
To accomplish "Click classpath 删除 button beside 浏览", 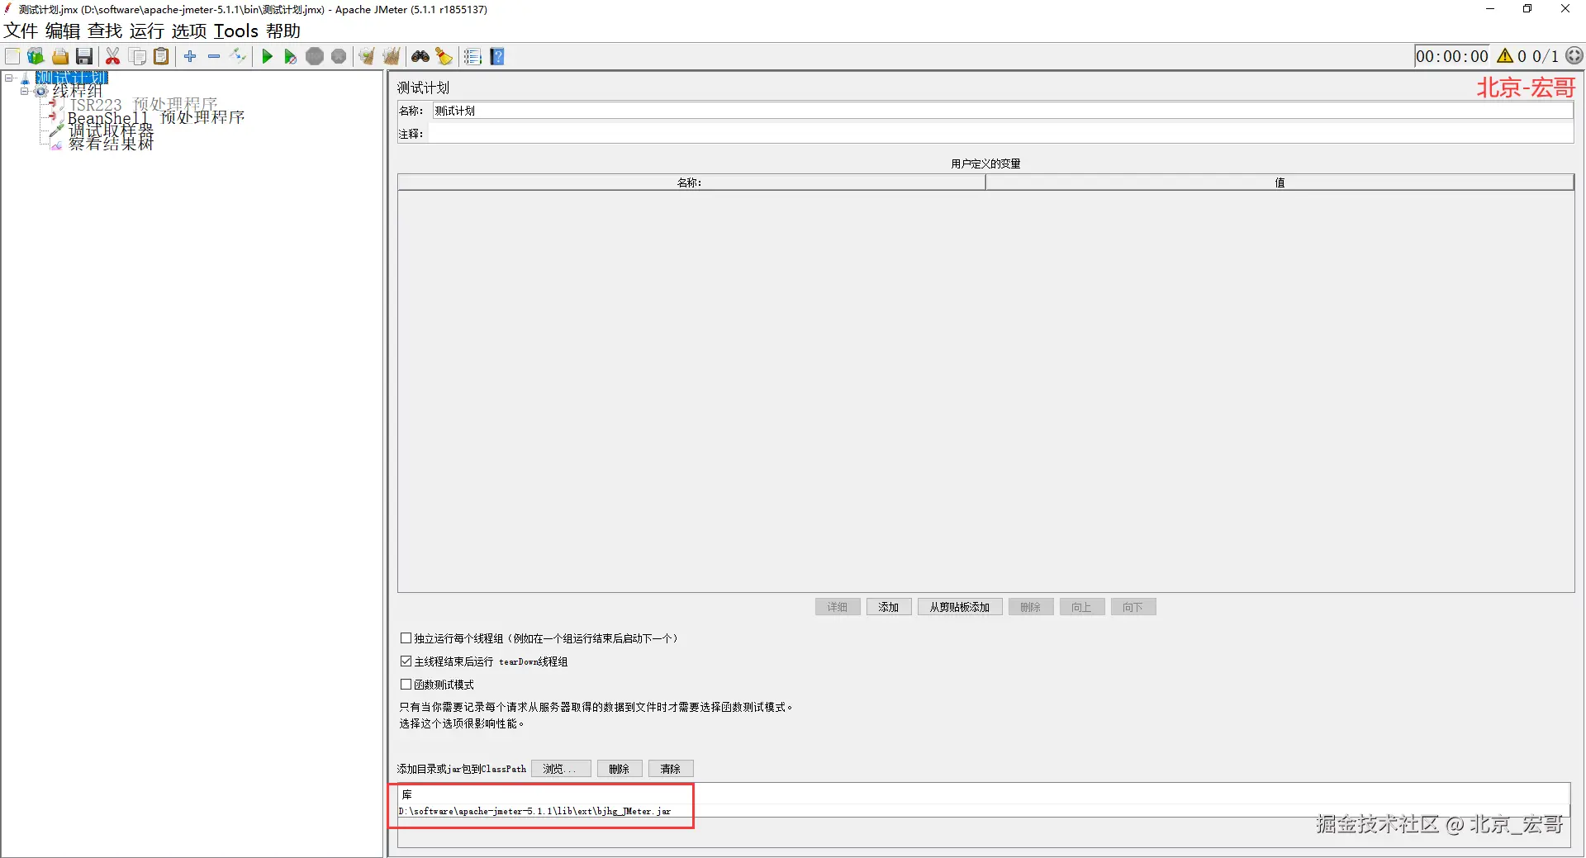I will (620, 769).
